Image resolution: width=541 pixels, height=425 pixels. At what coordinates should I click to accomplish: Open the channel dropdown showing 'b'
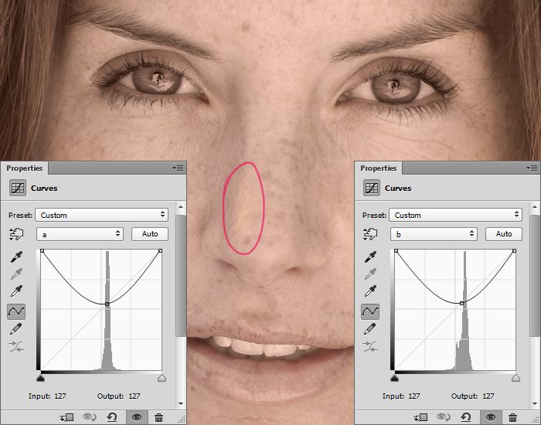(434, 233)
